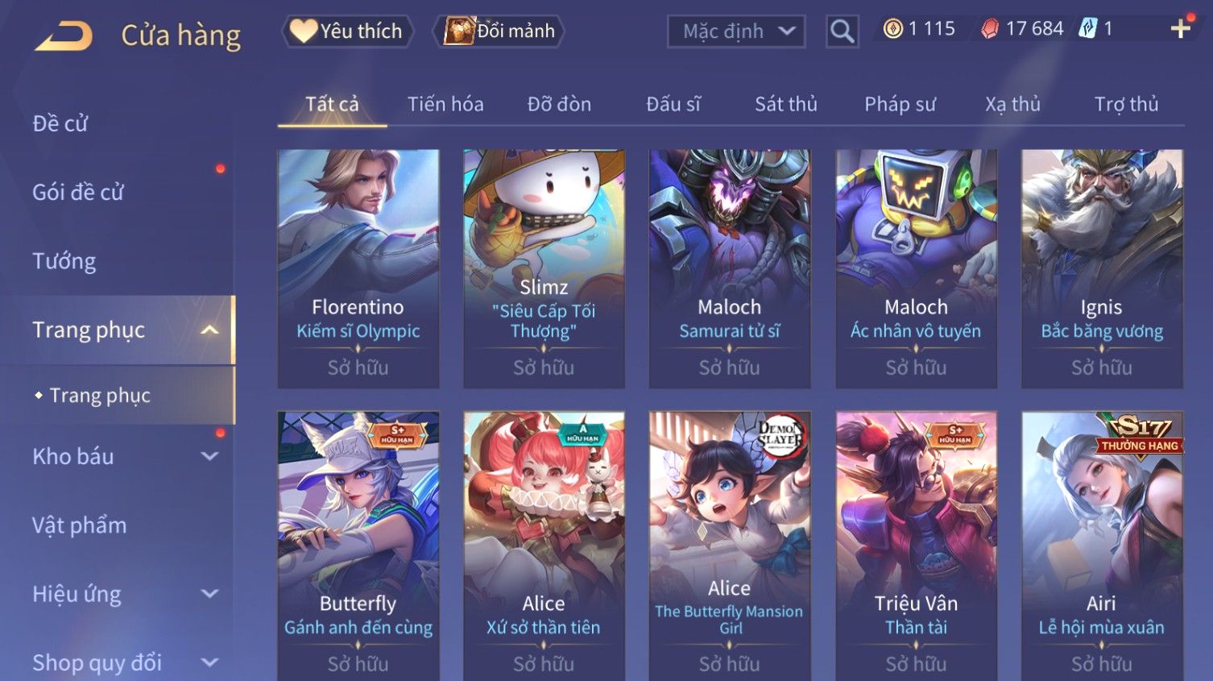Tap the red ruby currency icon
This screenshot has height=681, width=1213.
tap(990, 29)
